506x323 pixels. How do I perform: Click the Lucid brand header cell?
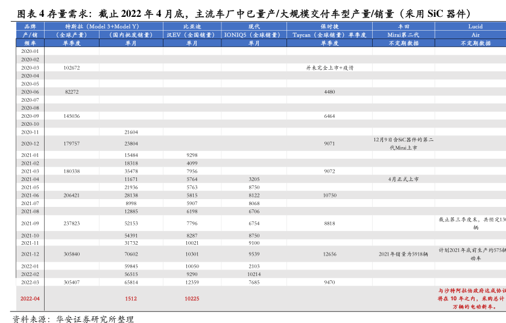[x=475, y=27]
